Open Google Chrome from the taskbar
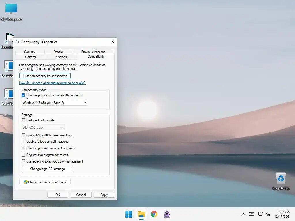Screen dimensions: 295x221 [x=154, y=214]
